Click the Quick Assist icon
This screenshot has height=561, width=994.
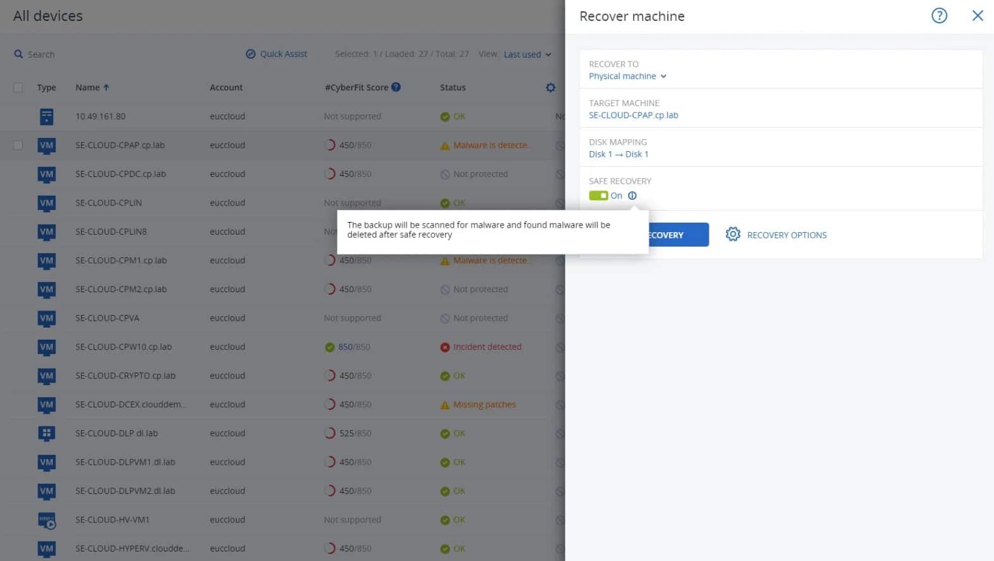point(250,54)
